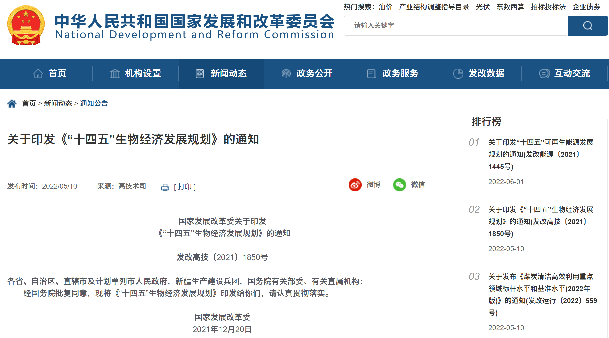This screenshot has width=609, height=338.
Task: Click the breadcrumb home icon
Action: pyautogui.click(x=12, y=103)
